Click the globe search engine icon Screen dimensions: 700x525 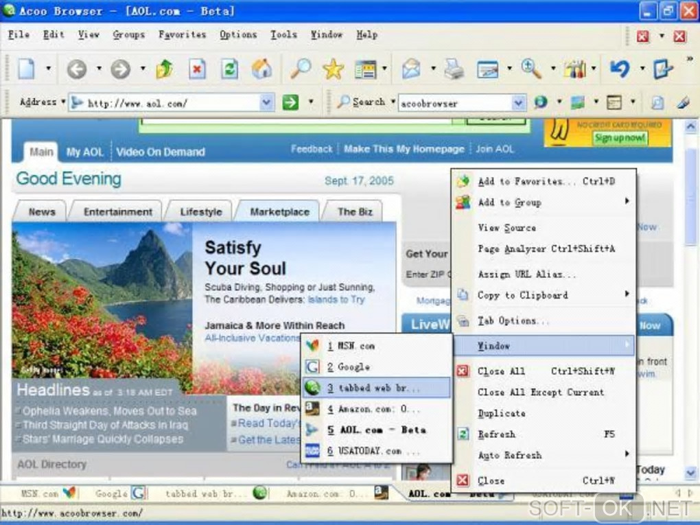pos(541,103)
